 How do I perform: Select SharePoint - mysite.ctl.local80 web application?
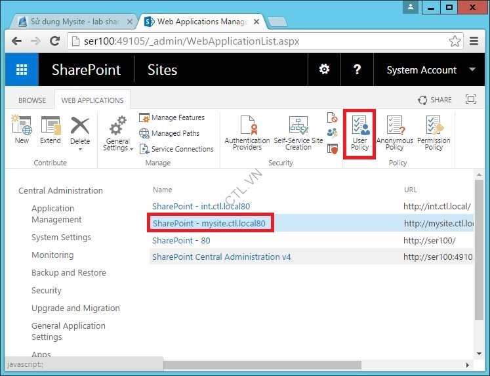[209, 224]
